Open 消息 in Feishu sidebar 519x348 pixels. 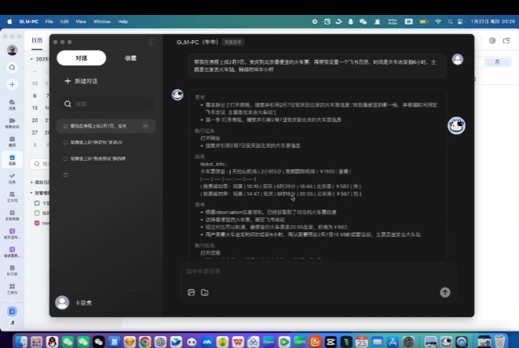13,105
